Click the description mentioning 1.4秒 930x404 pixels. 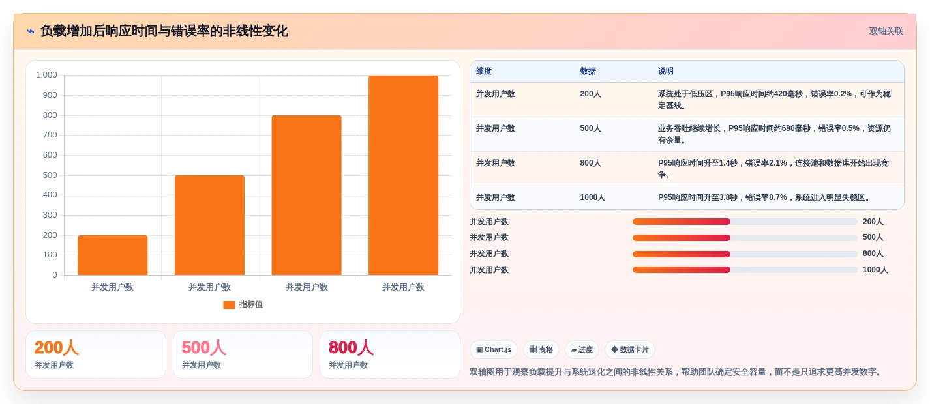[775, 169]
